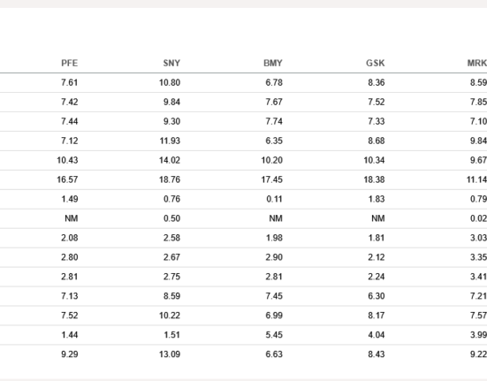Click the BMY value 0.11
This screenshot has height=381, width=487.
(x=274, y=199)
